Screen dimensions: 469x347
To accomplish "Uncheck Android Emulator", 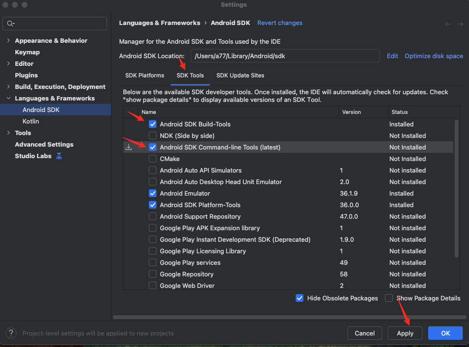I will click(x=153, y=193).
